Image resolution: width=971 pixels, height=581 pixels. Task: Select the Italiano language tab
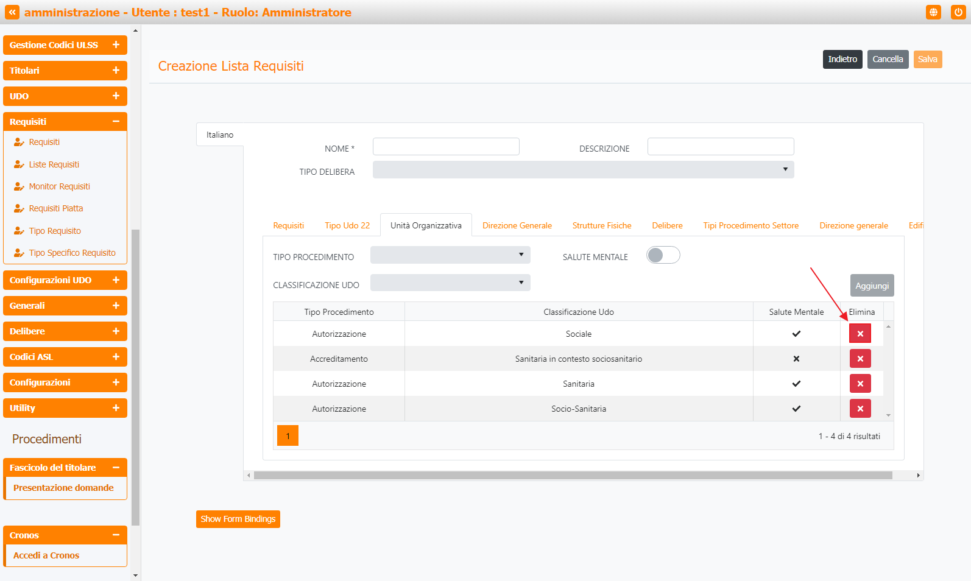click(x=220, y=135)
